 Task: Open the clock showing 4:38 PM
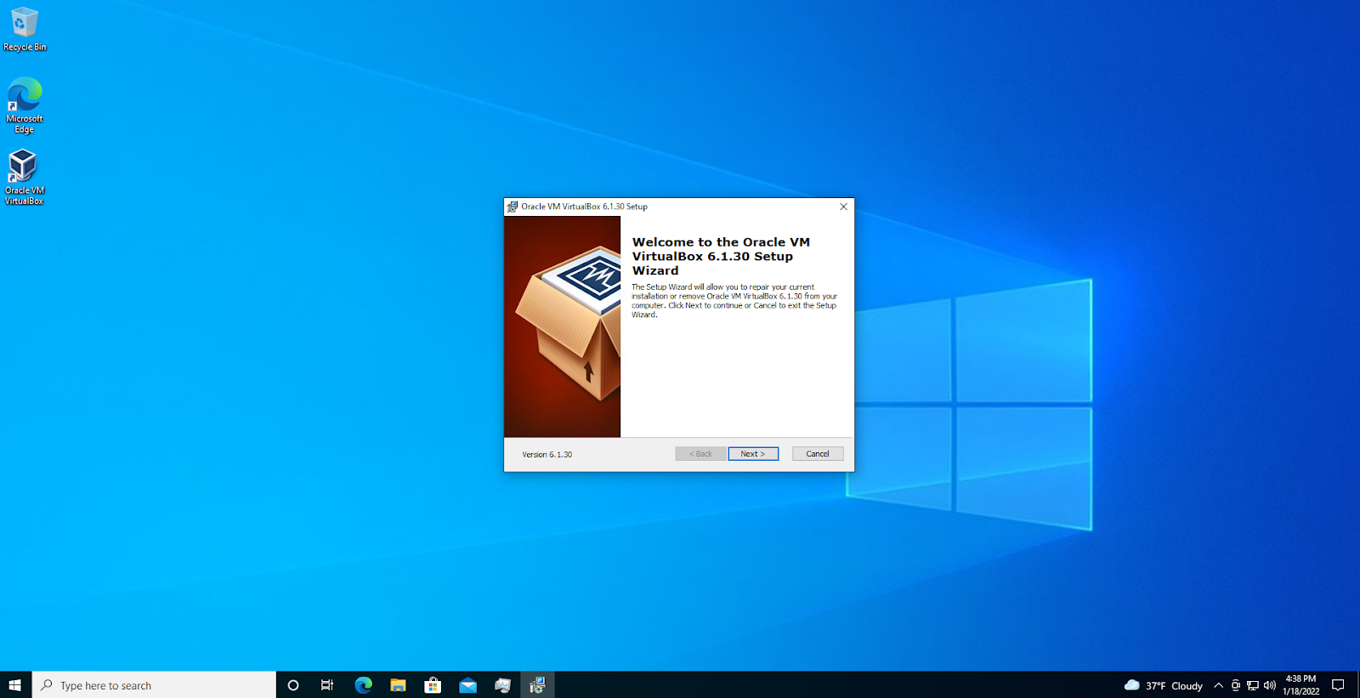[x=1300, y=685]
